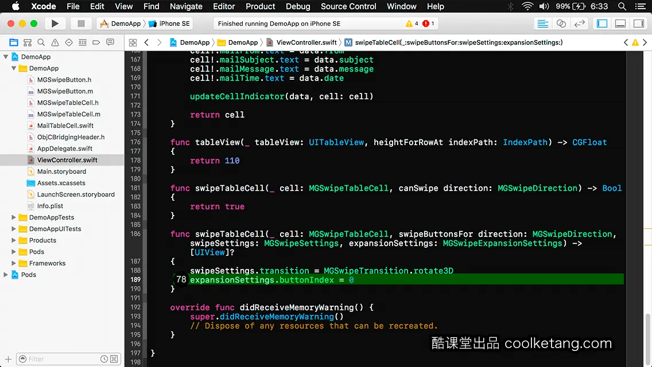
Task: Click the editor vertical scrollbar thumb
Action: click(x=647, y=340)
